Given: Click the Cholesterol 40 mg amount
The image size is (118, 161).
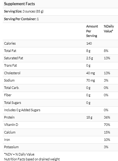Looking at the screenshot, I should click(x=91, y=73).
